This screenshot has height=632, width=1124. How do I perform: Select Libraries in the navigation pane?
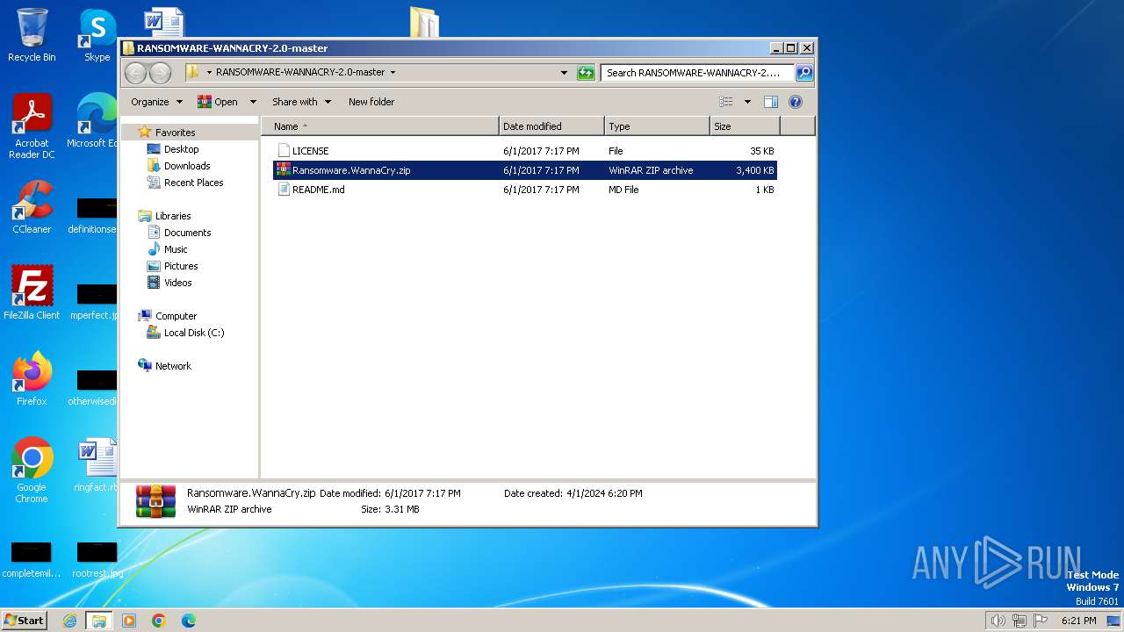point(173,216)
